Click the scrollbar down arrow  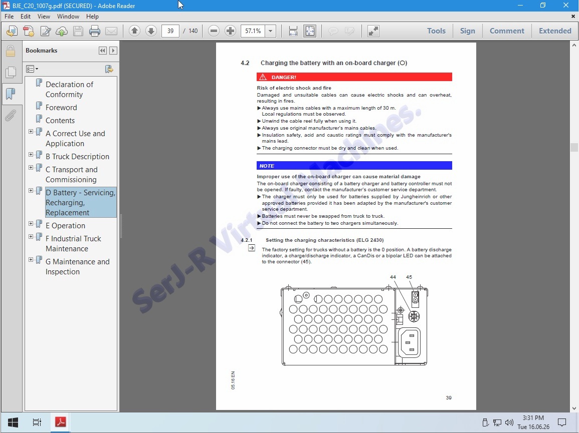[x=574, y=408]
